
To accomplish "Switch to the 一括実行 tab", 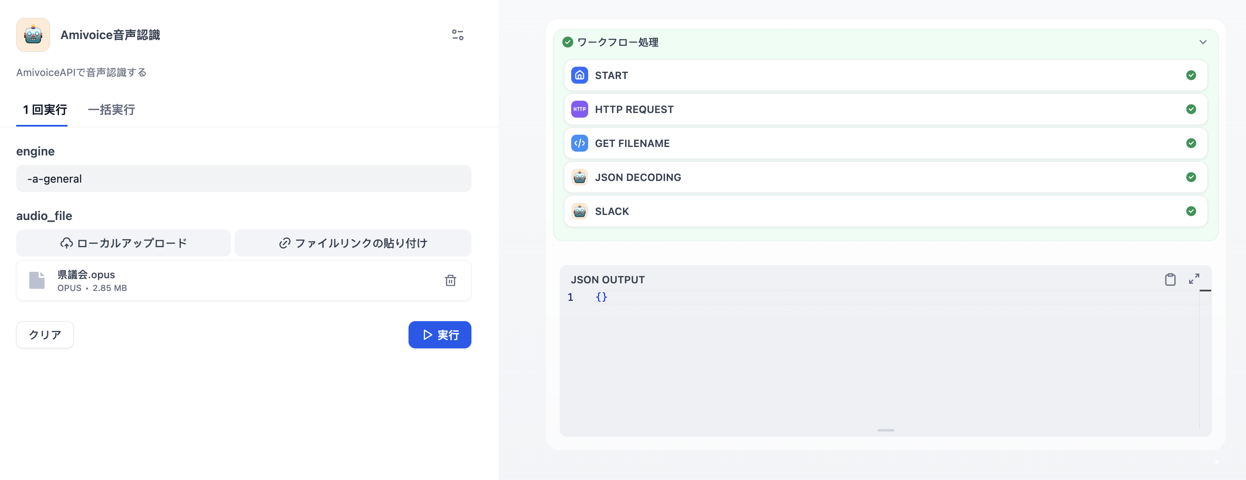I will (111, 110).
